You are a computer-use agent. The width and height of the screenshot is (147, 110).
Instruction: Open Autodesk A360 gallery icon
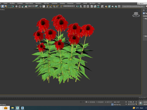[x=119, y=6]
